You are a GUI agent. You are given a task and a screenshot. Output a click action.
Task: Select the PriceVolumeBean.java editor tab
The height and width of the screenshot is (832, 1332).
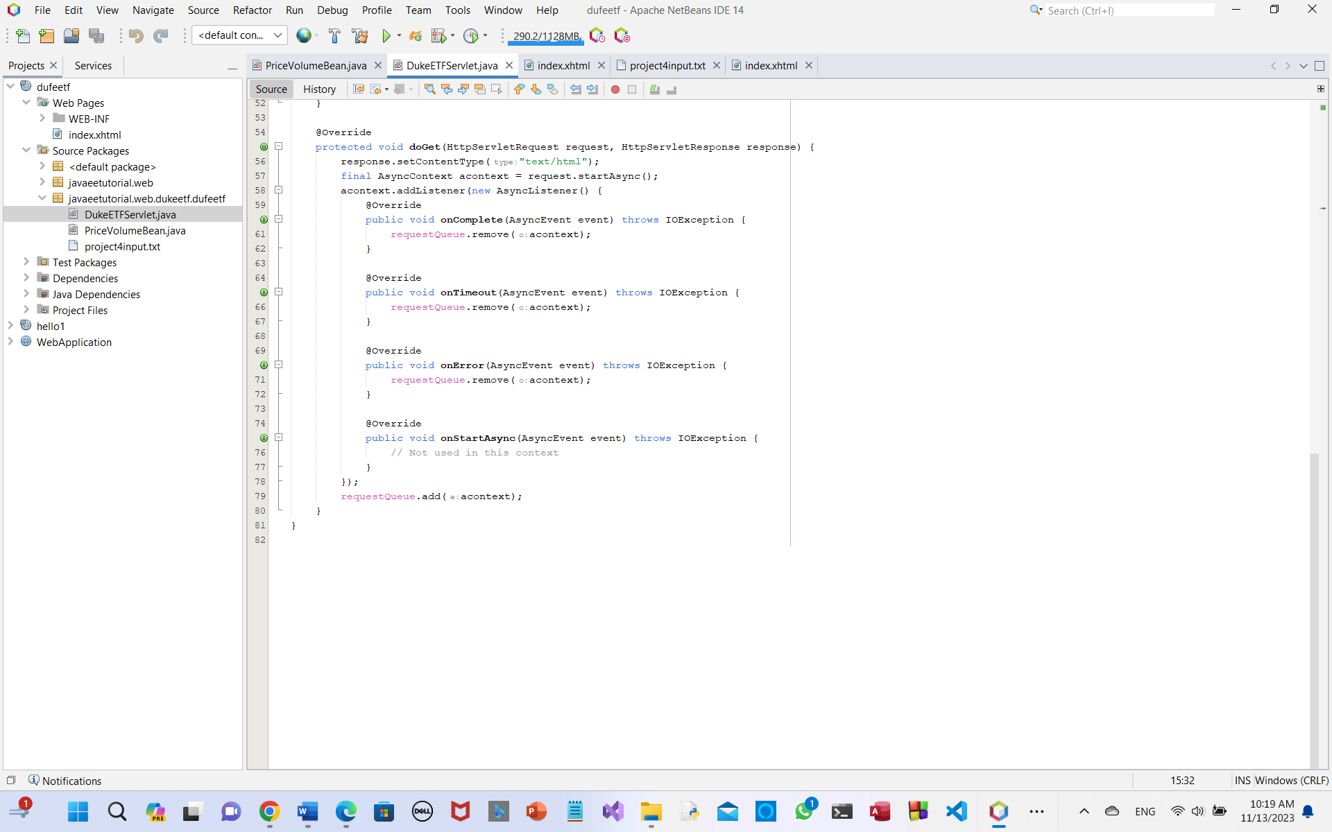click(316, 65)
